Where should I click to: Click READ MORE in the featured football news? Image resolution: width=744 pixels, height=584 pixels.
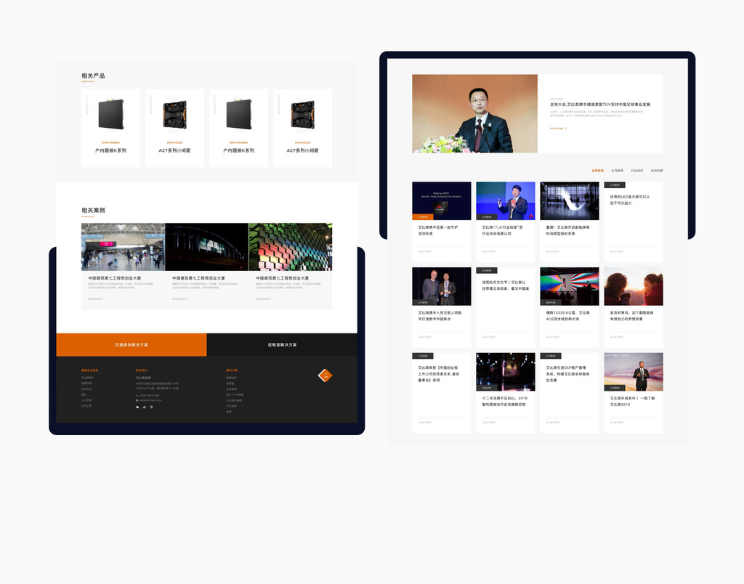coord(558,129)
